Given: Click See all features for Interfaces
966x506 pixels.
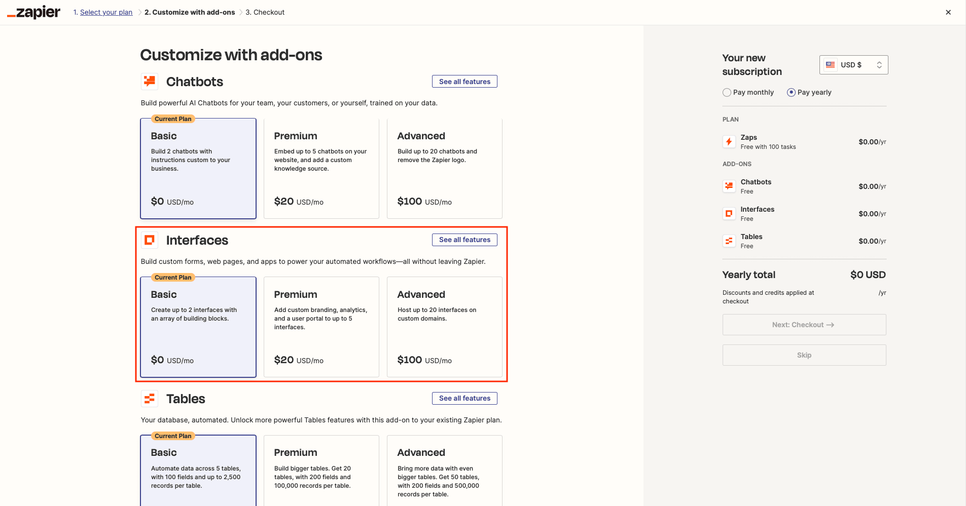Looking at the screenshot, I should click(464, 240).
